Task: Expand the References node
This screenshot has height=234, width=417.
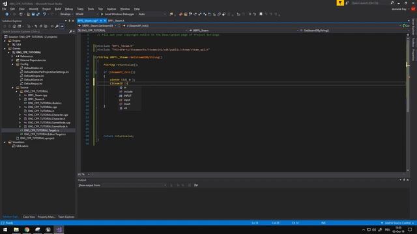Action: (x=12, y=57)
